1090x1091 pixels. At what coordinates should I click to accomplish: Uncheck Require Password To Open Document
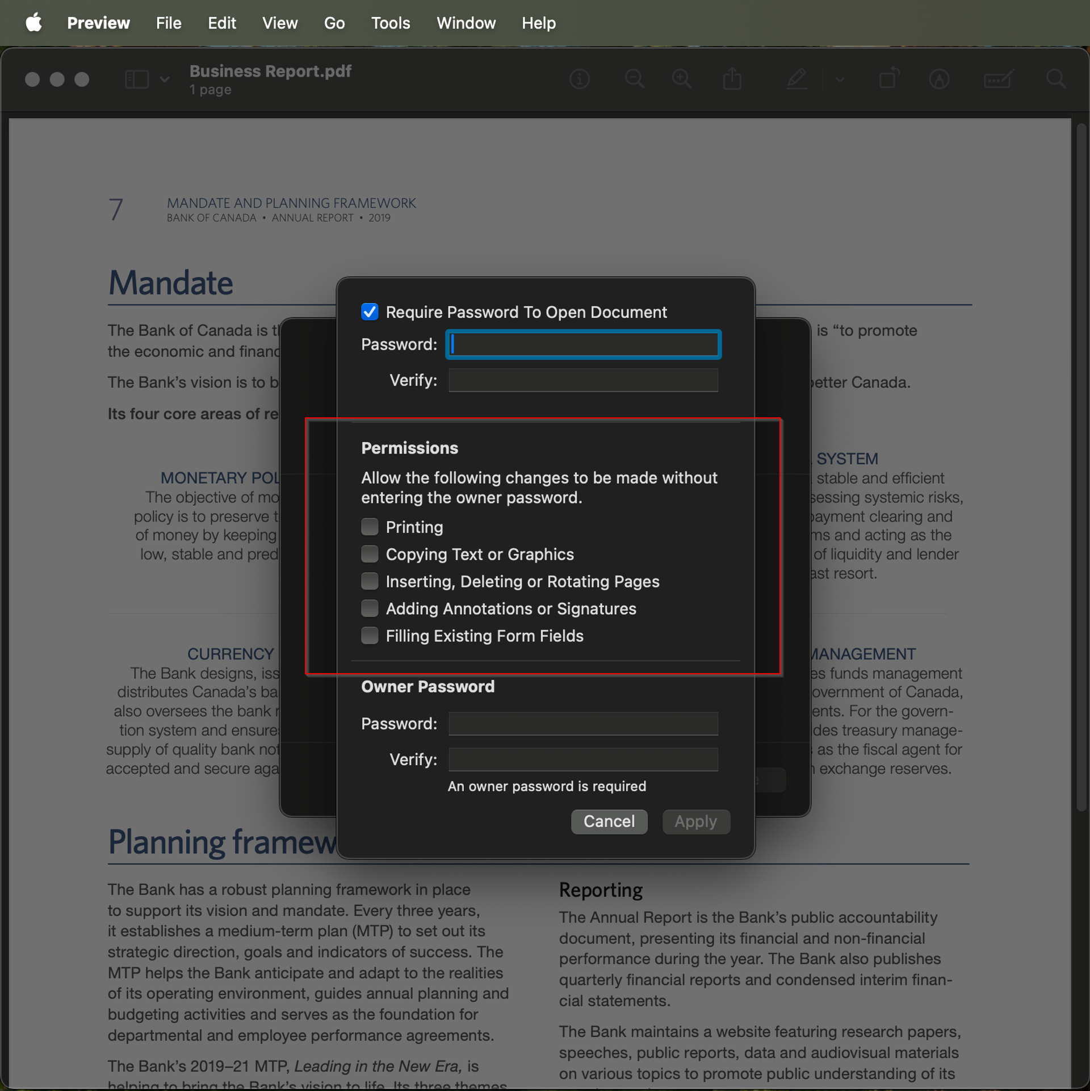(x=370, y=312)
